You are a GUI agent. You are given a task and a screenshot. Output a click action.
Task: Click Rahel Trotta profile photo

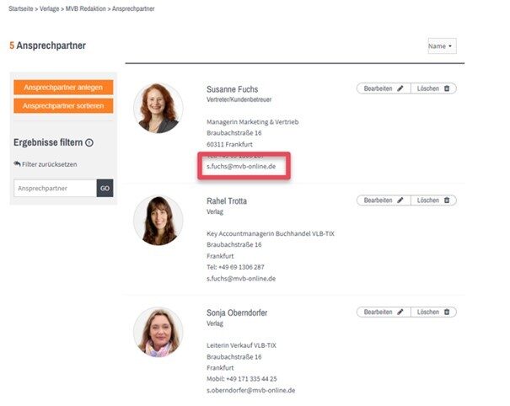158,221
